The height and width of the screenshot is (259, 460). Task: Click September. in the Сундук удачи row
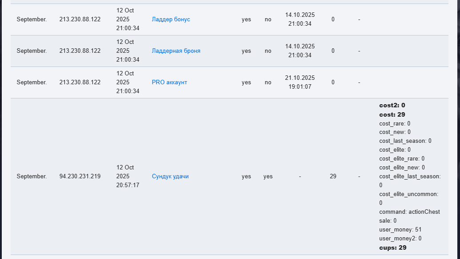[32, 177]
